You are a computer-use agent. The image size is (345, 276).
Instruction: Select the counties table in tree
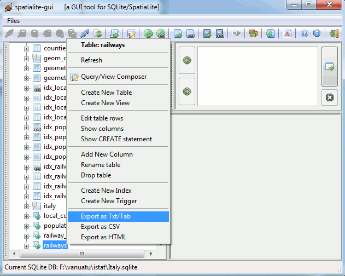click(55, 48)
